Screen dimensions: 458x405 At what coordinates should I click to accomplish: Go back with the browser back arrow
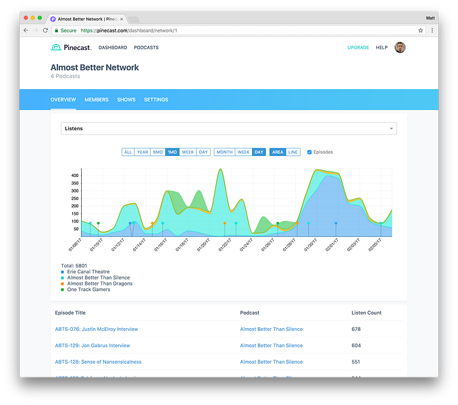pyautogui.click(x=26, y=30)
